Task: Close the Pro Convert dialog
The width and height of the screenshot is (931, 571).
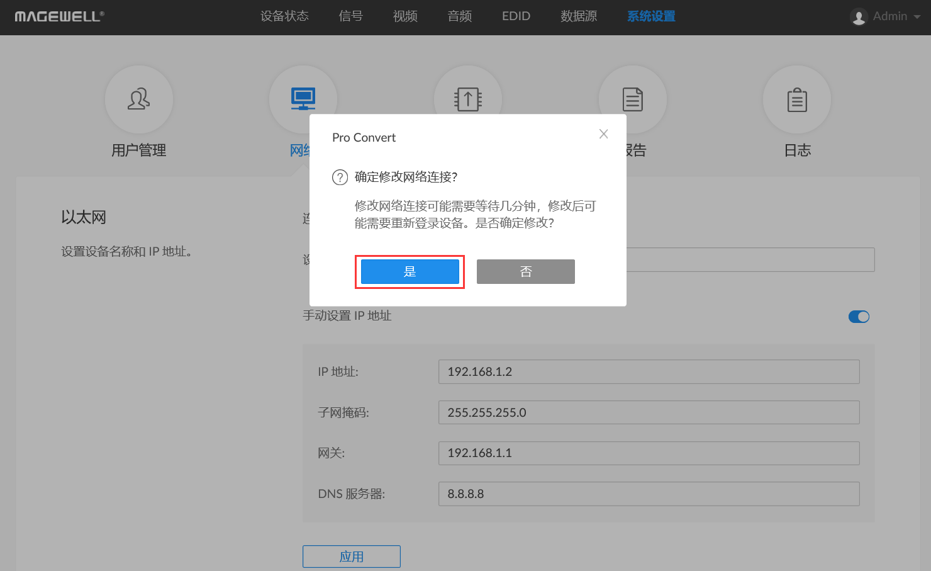Action: click(x=603, y=134)
